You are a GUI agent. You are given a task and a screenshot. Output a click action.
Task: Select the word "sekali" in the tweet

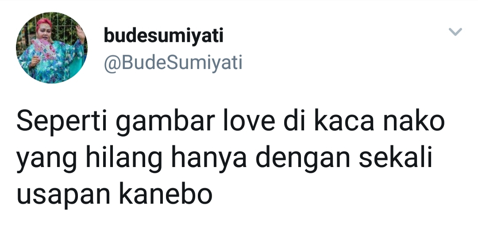[396, 157]
